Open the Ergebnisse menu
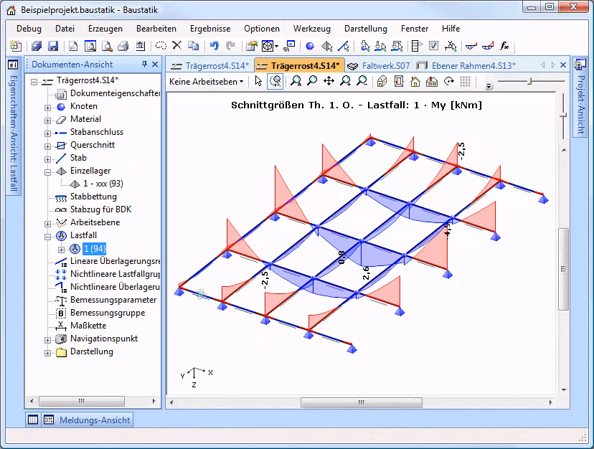This screenshot has width=594, height=449. pyautogui.click(x=210, y=29)
